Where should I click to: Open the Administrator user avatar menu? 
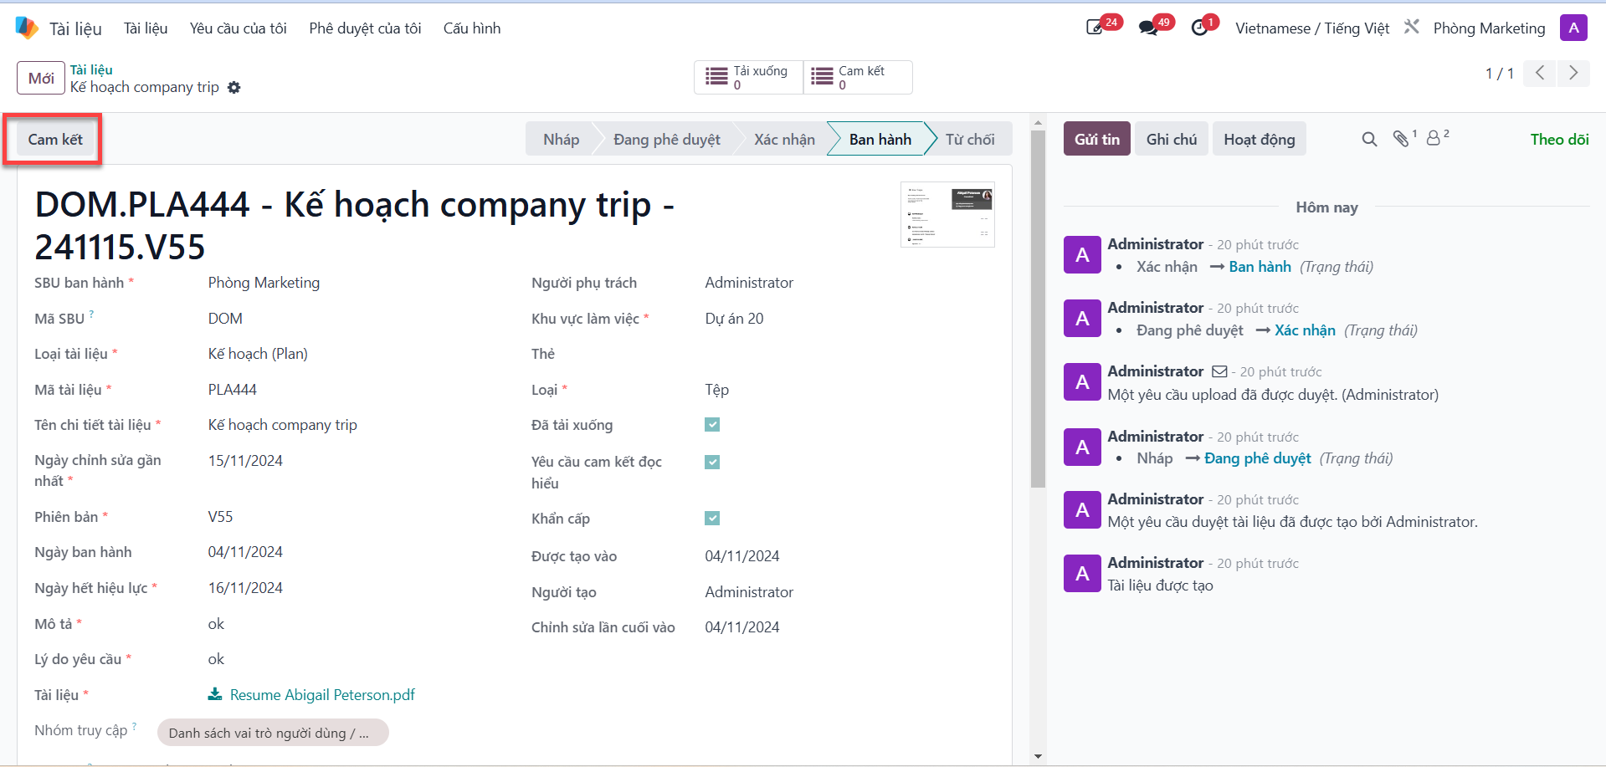pyautogui.click(x=1573, y=28)
